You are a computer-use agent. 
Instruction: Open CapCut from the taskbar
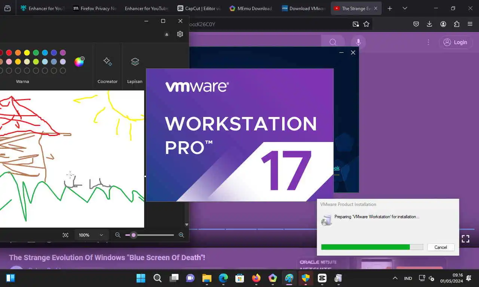point(322,278)
